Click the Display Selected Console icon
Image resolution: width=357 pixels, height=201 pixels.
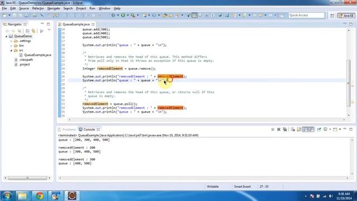[325, 129]
